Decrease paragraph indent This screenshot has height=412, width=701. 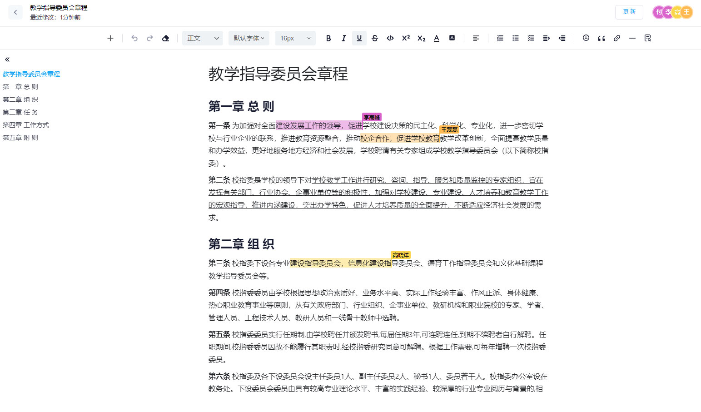562,38
